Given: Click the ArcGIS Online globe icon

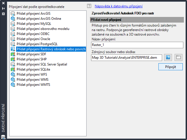Looking at the screenshot, I should (x=13, y=19).
